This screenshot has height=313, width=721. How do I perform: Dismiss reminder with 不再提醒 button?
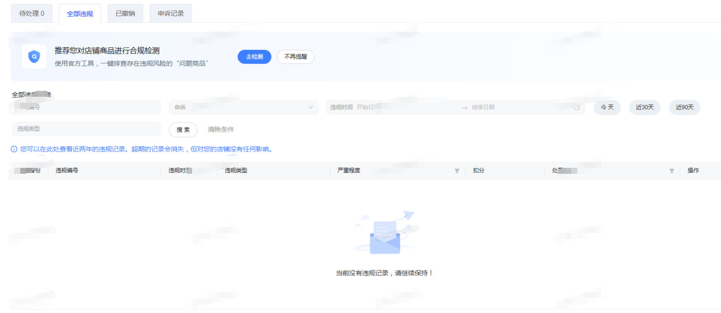coord(295,57)
